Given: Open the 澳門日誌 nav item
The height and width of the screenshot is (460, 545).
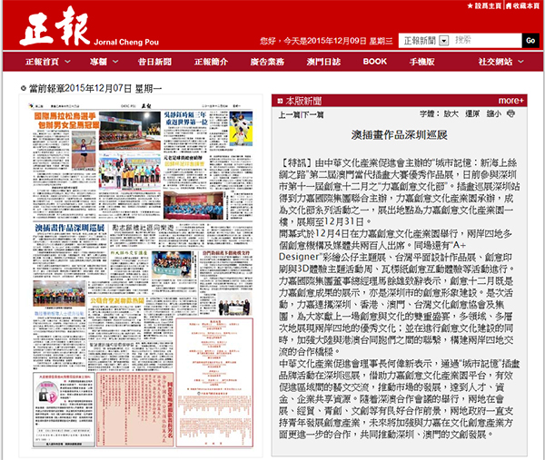Looking at the screenshot, I should (x=323, y=62).
